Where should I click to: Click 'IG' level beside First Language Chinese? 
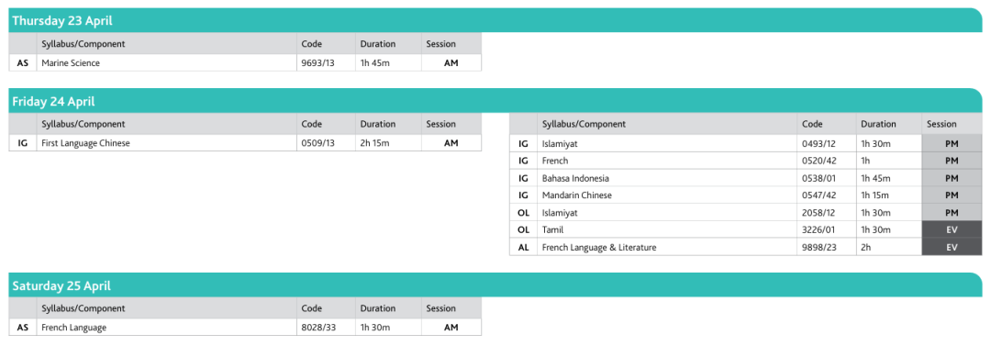click(23, 143)
